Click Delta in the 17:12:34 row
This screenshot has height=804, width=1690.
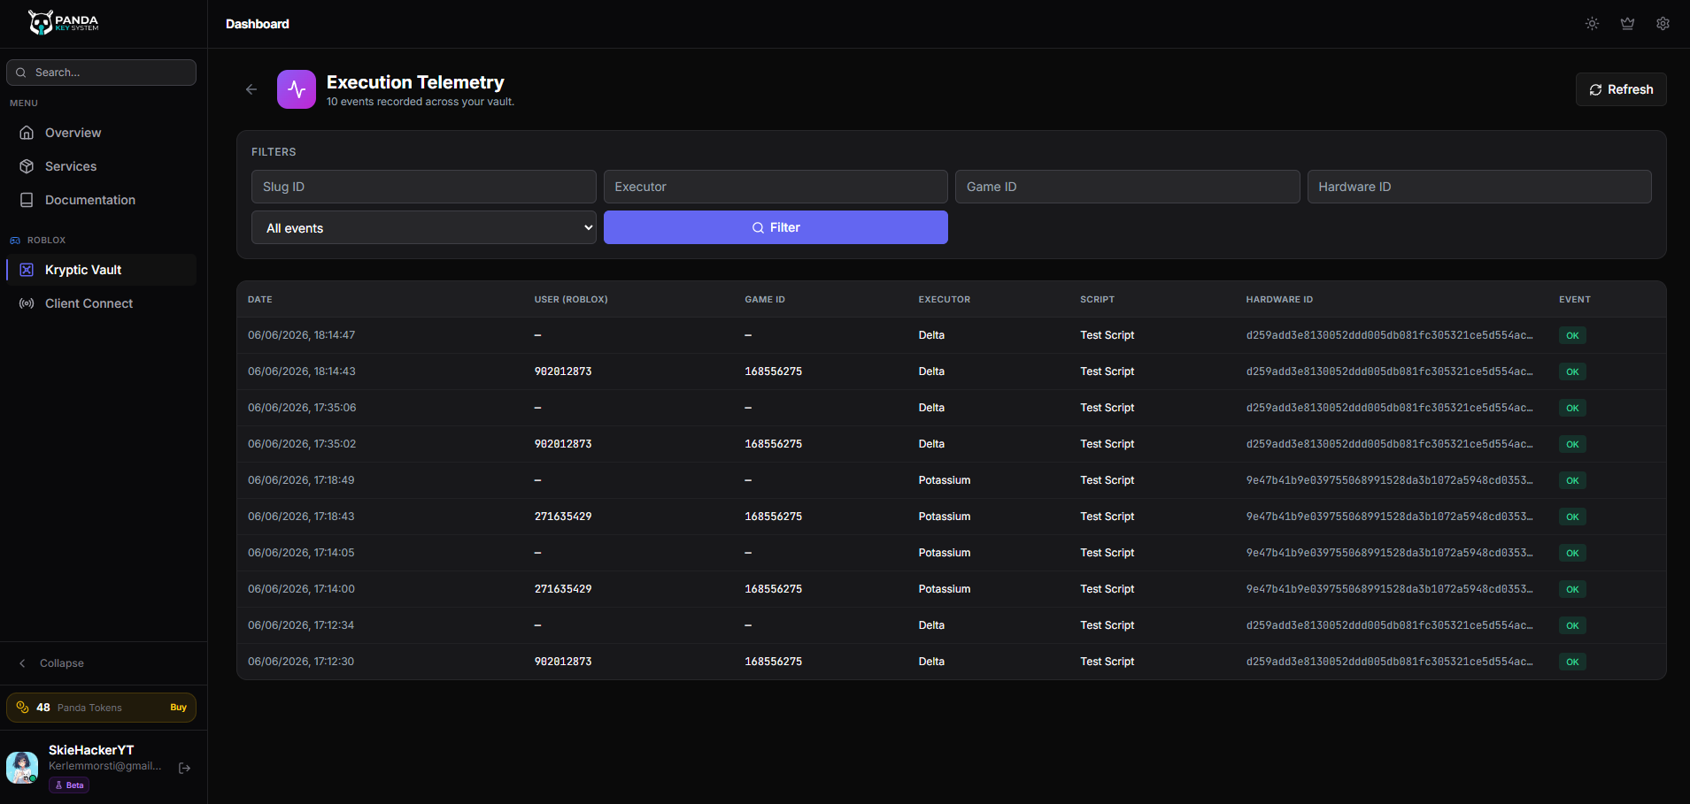(x=931, y=625)
